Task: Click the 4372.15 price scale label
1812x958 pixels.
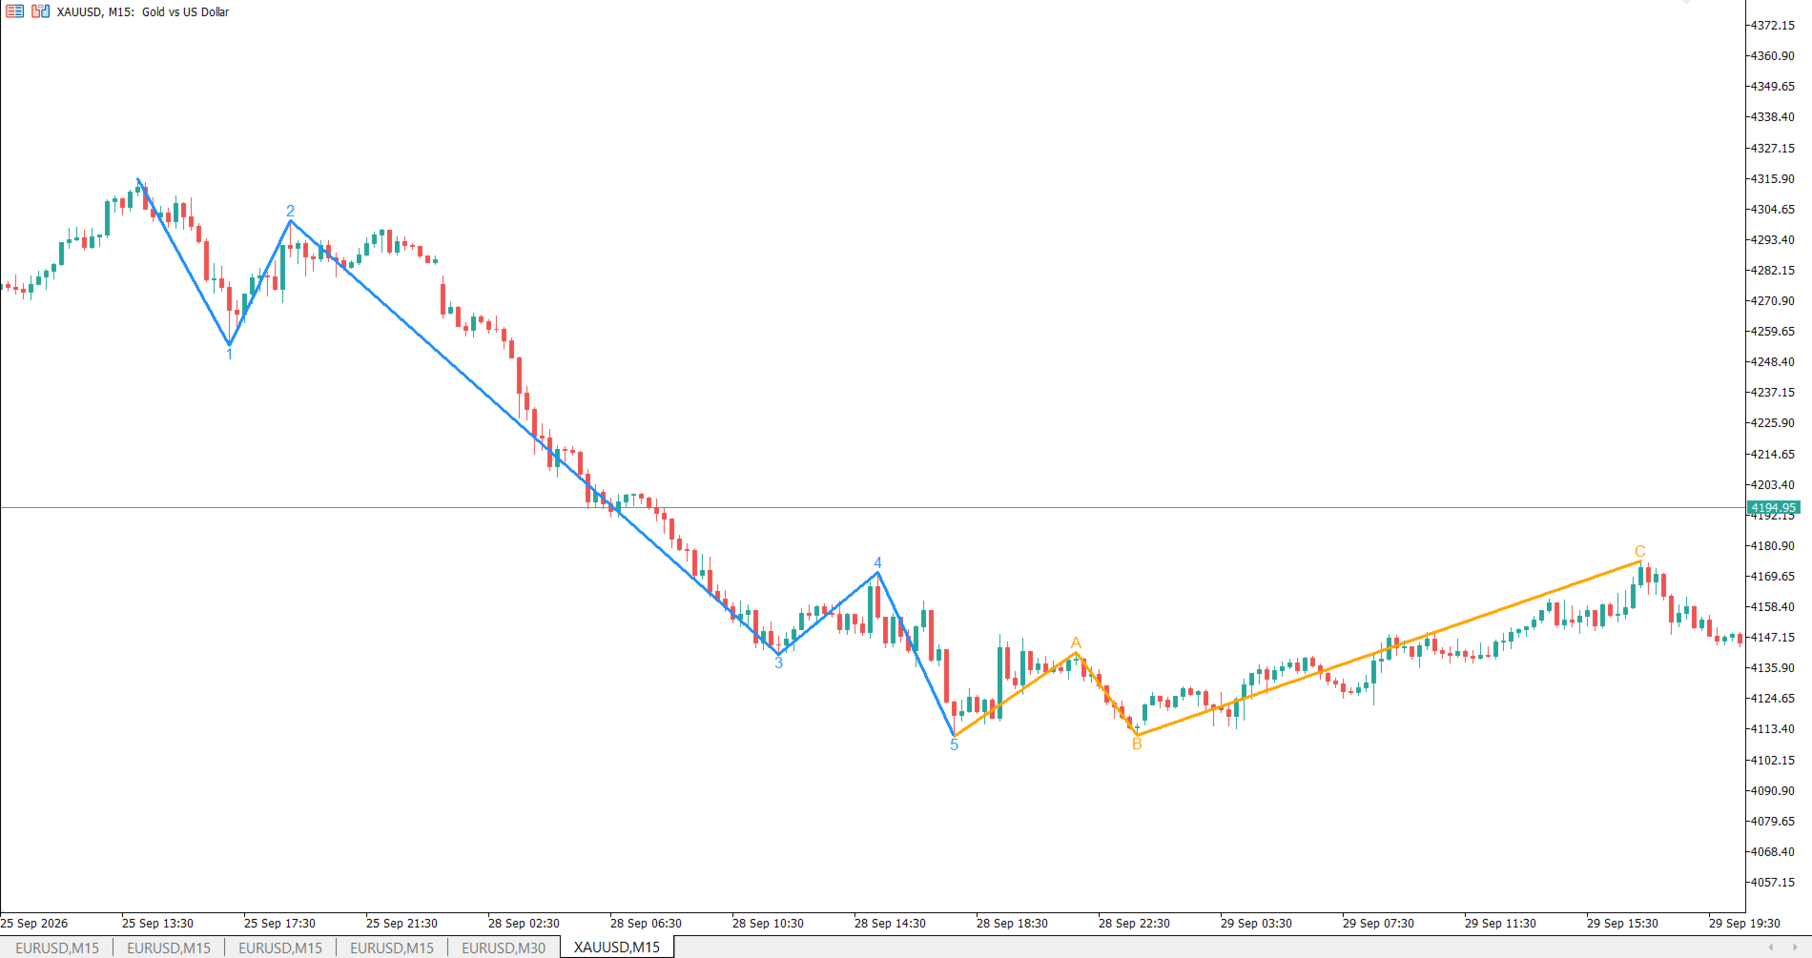Action: pos(1772,26)
